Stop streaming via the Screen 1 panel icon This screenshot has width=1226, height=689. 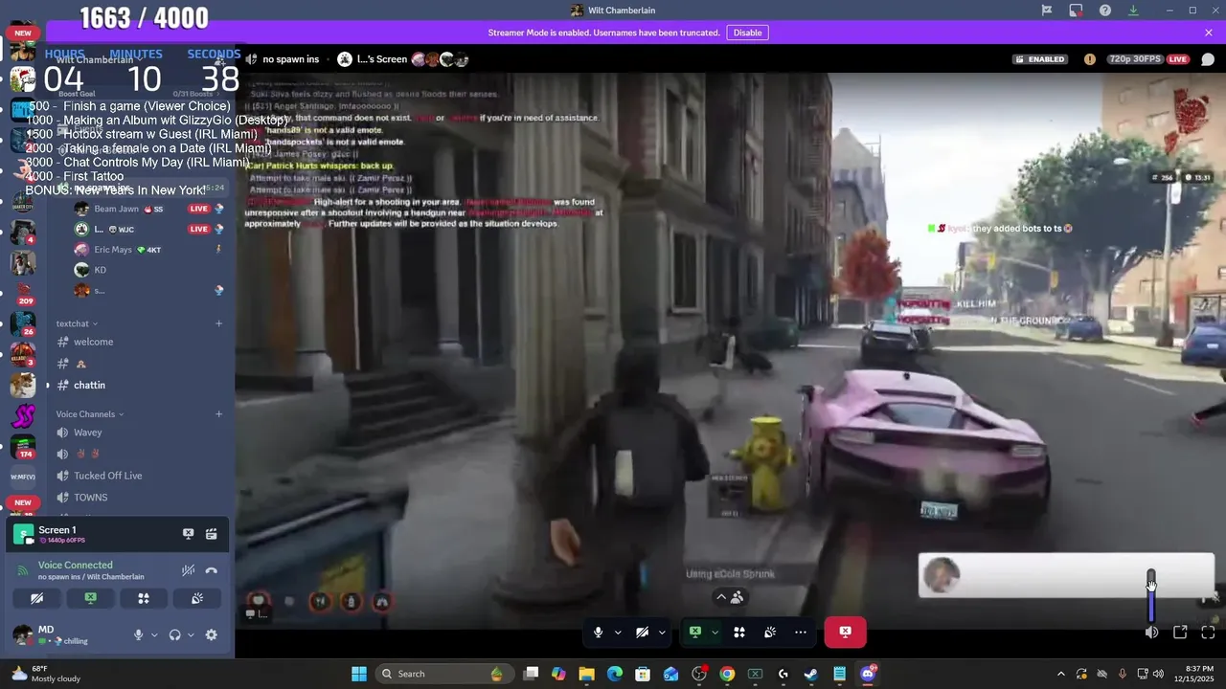[189, 534]
